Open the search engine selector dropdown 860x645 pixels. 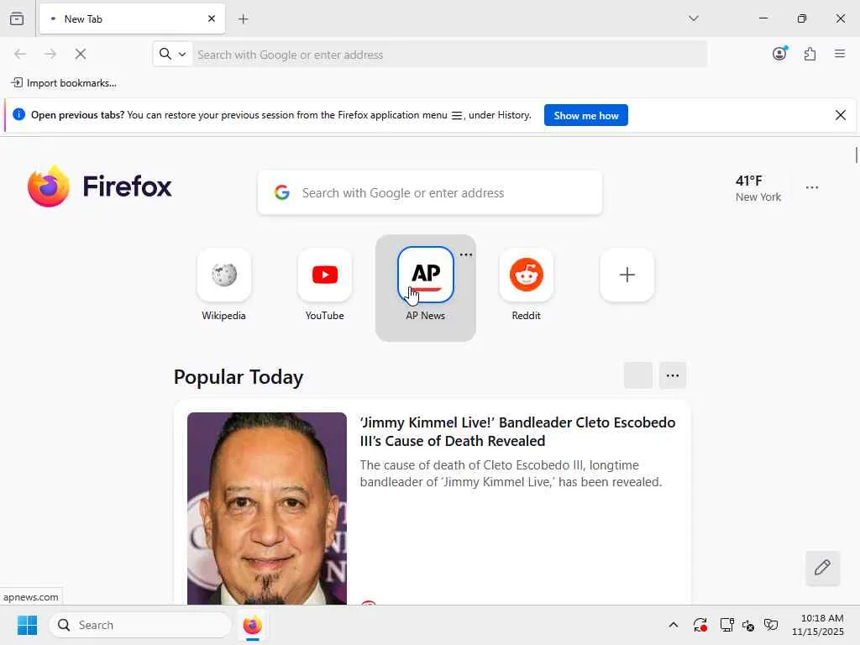click(x=173, y=54)
